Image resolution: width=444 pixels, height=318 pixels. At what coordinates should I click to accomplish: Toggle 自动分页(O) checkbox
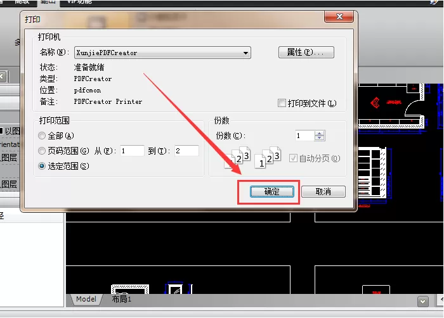point(293,158)
